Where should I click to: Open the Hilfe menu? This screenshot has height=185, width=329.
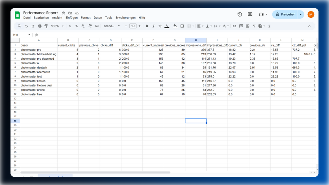(x=142, y=18)
